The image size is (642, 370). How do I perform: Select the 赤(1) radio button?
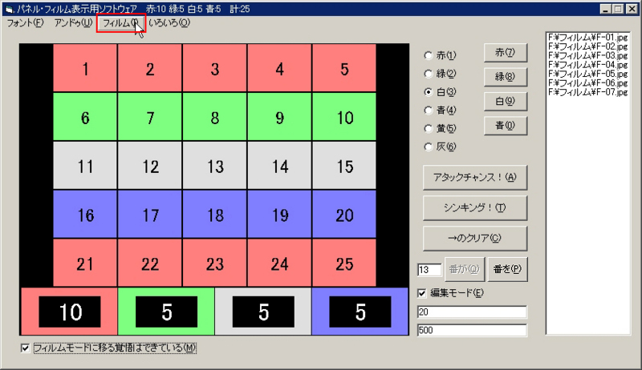point(441,55)
